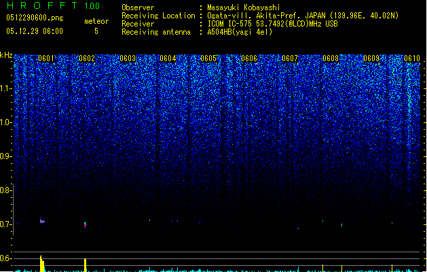The width and height of the screenshot is (427, 272).
Task: Click the date stamp 05.12.29 06:00
Action: (35, 31)
